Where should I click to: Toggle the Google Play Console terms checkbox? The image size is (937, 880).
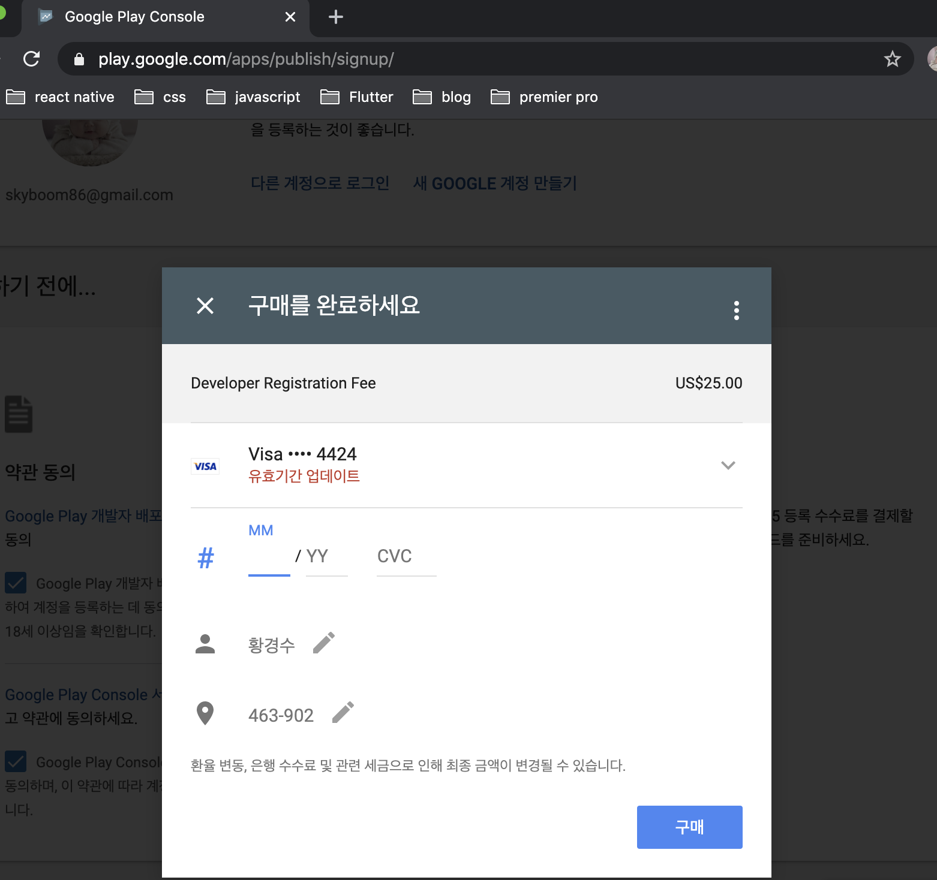coord(16,761)
